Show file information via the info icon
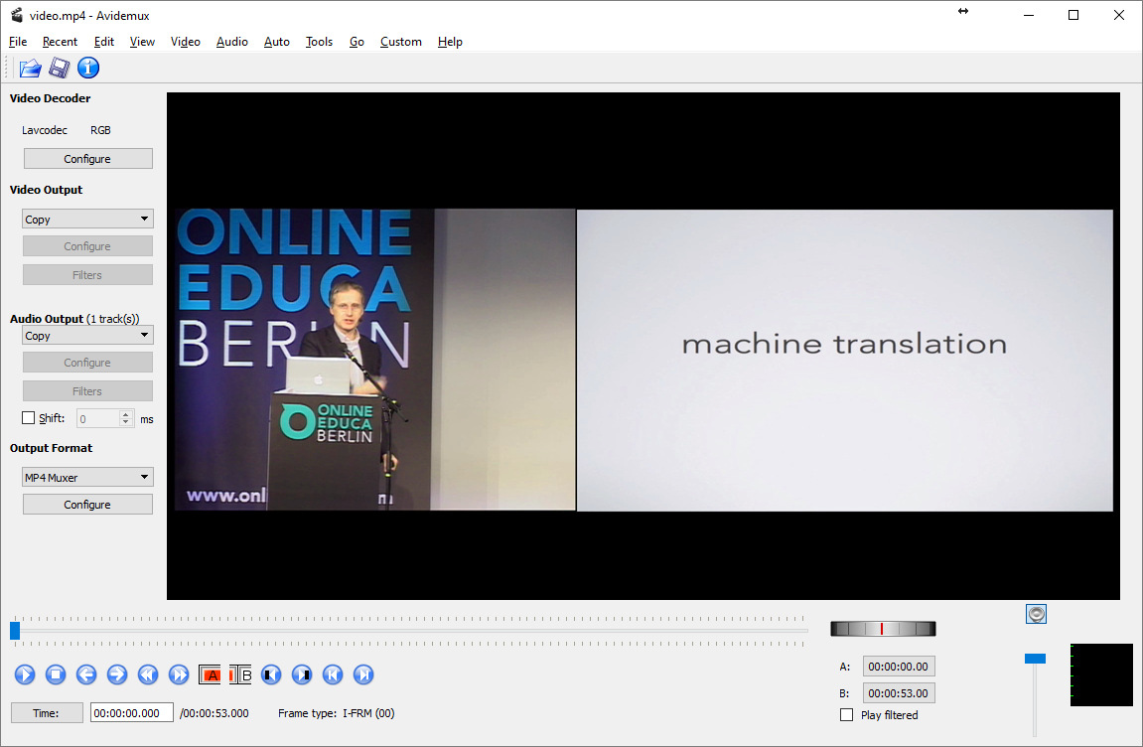 click(88, 68)
